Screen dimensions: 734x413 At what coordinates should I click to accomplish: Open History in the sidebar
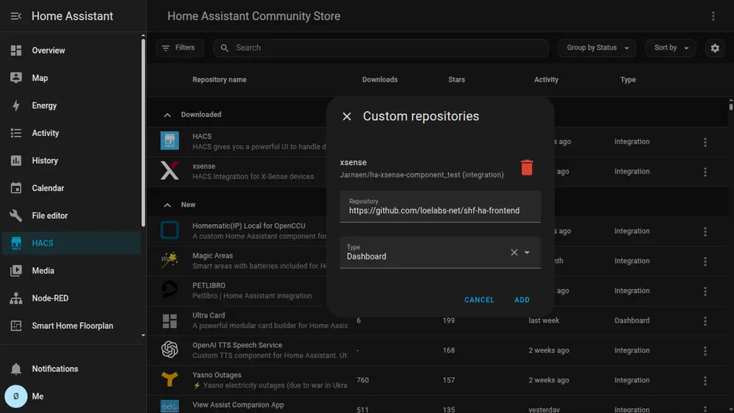click(x=71, y=161)
